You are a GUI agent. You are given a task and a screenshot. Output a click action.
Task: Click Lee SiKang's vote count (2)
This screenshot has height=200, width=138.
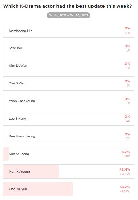[x=128, y=121]
